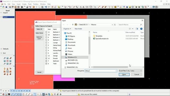Click the perpendicular snap icon in the bottom bar

(32, 94)
